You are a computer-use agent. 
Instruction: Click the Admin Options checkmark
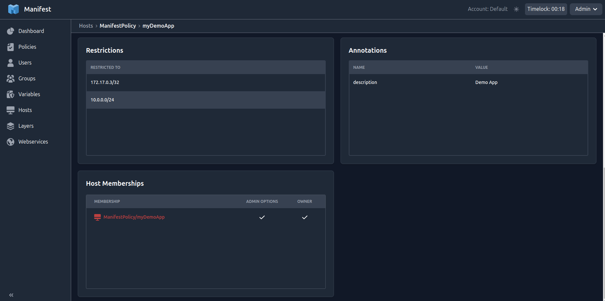[x=262, y=217]
